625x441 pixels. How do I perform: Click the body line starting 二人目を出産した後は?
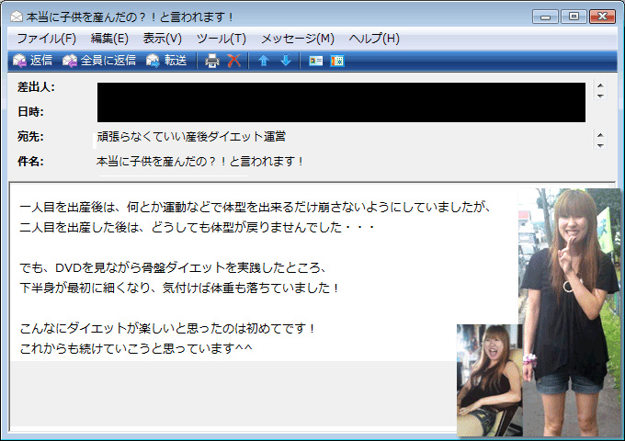click(198, 228)
